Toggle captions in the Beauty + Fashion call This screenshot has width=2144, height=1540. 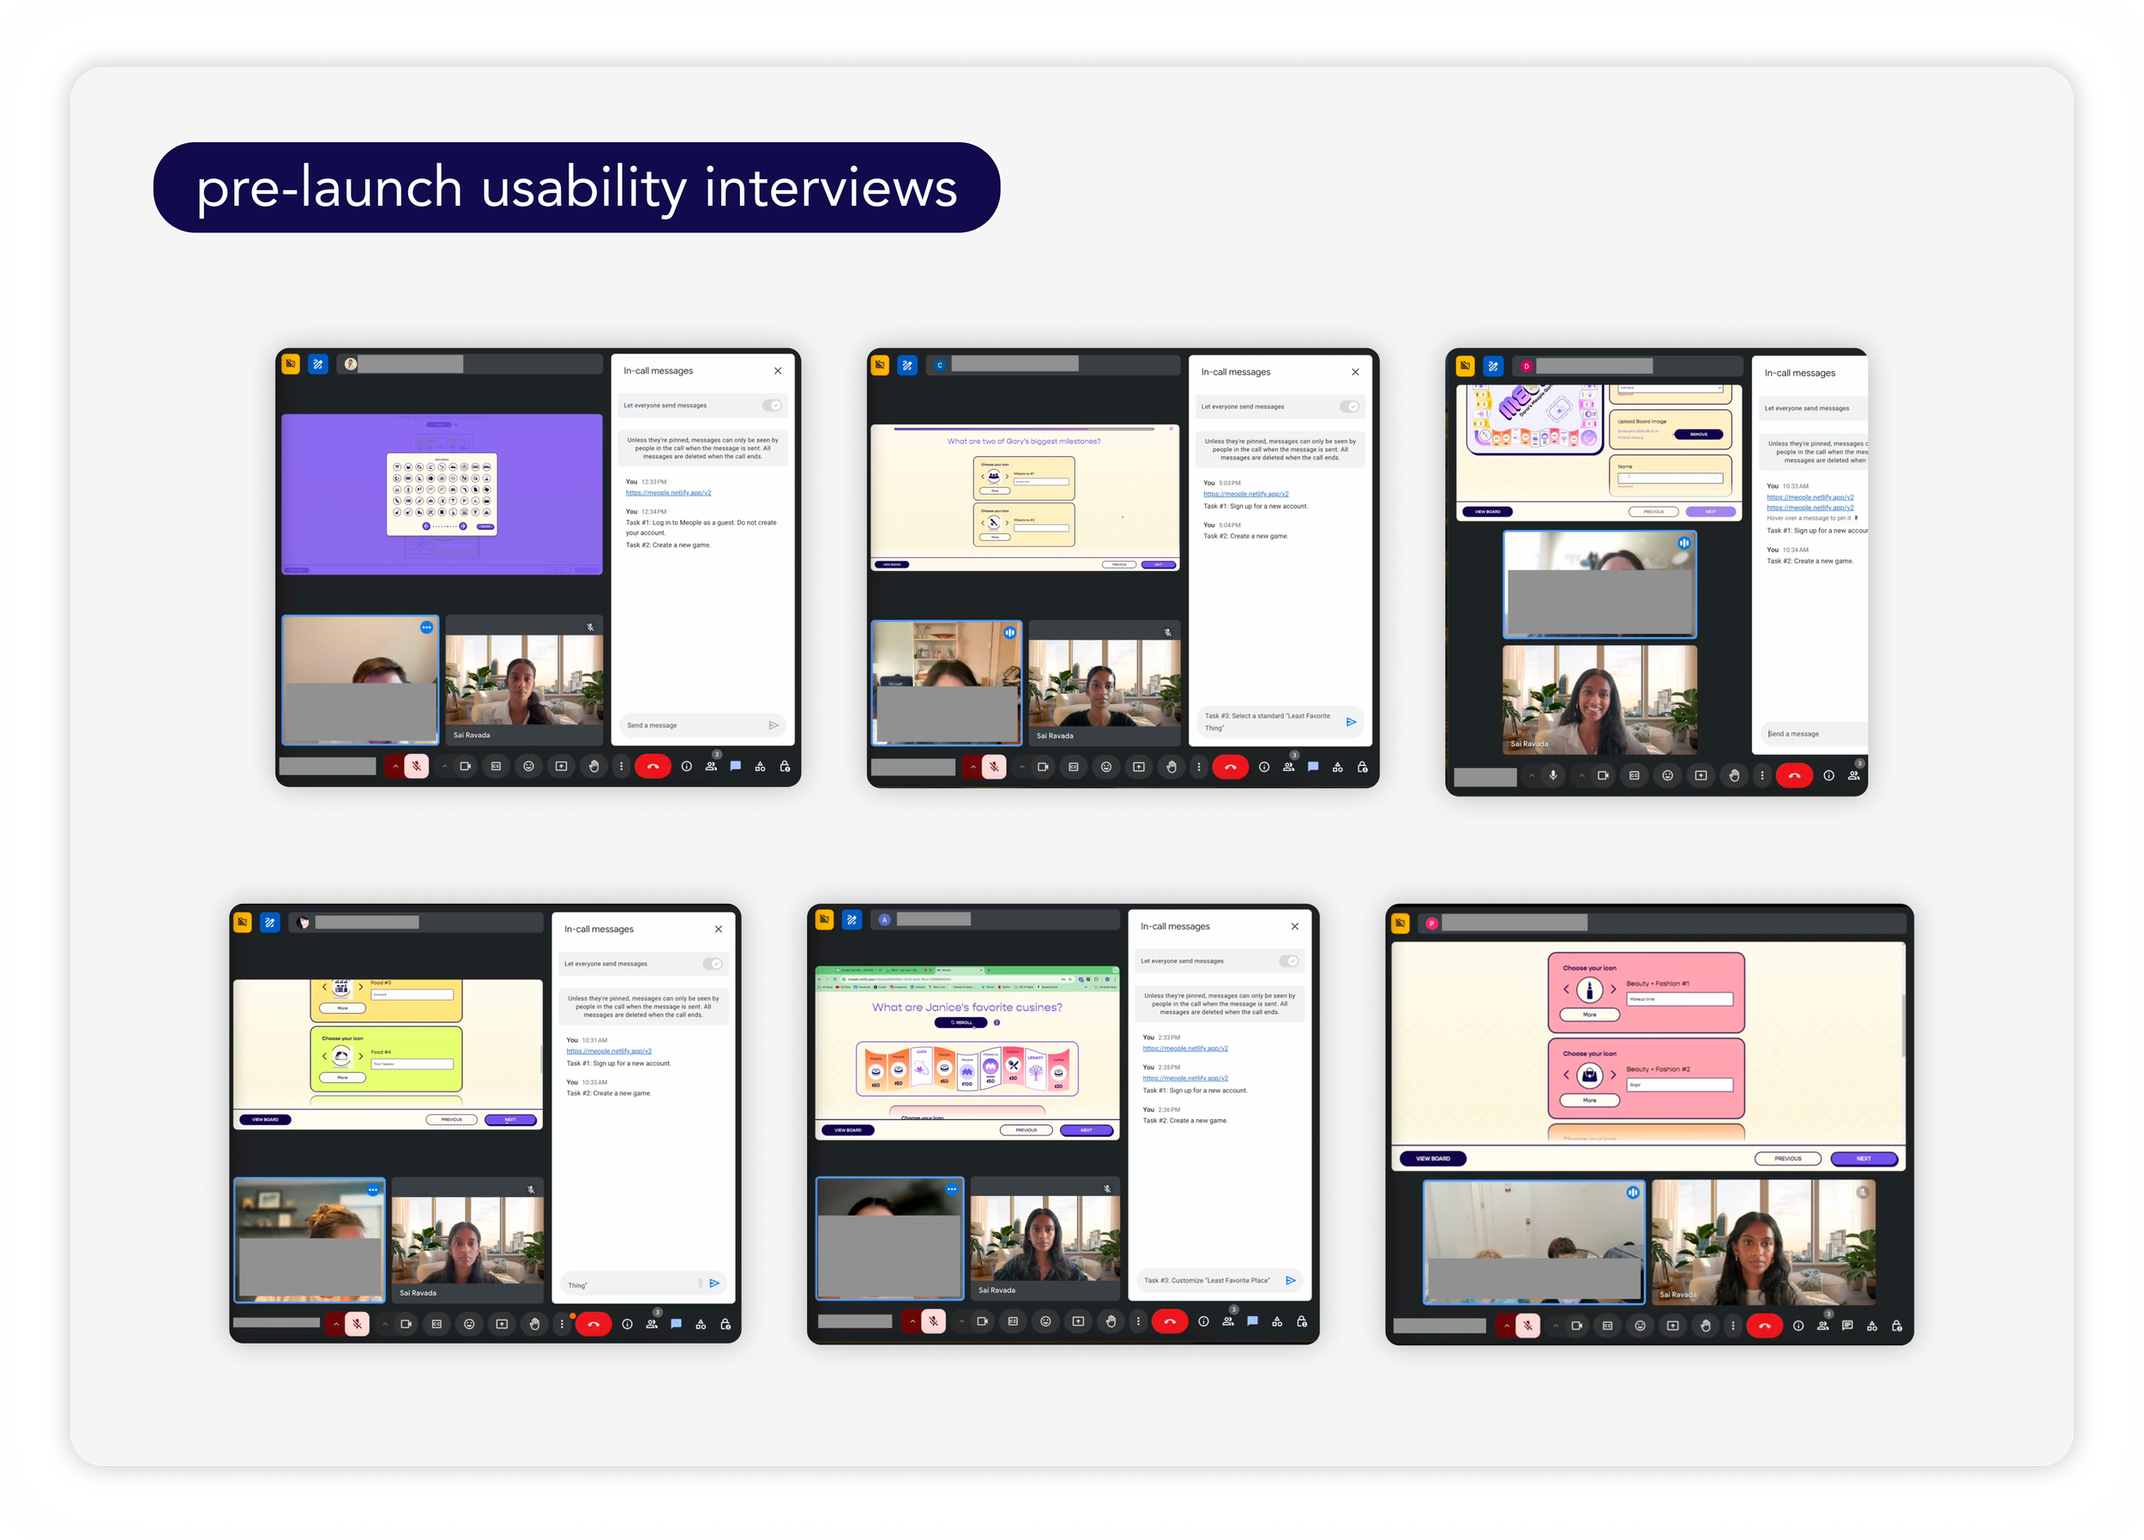1607,1326
